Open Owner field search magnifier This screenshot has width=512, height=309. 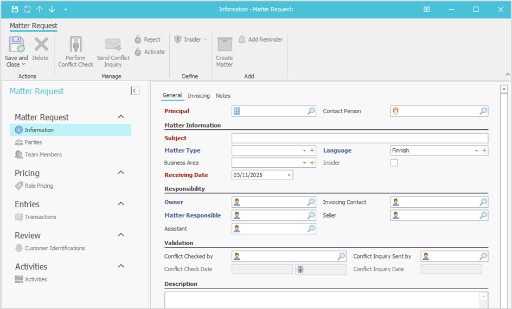pos(311,202)
